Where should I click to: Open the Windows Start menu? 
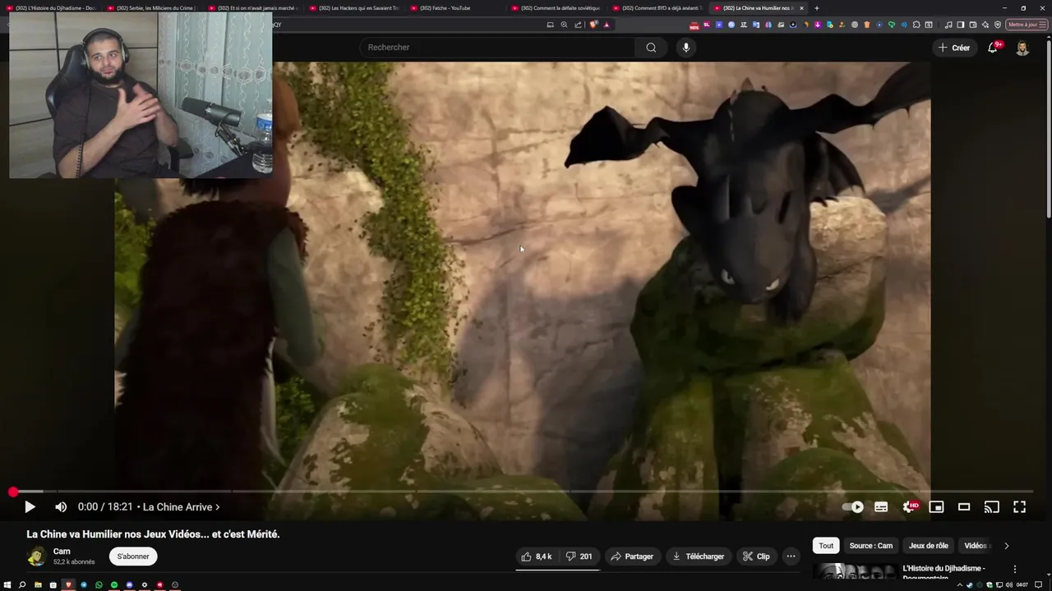pyautogui.click(x=7, y=585)
